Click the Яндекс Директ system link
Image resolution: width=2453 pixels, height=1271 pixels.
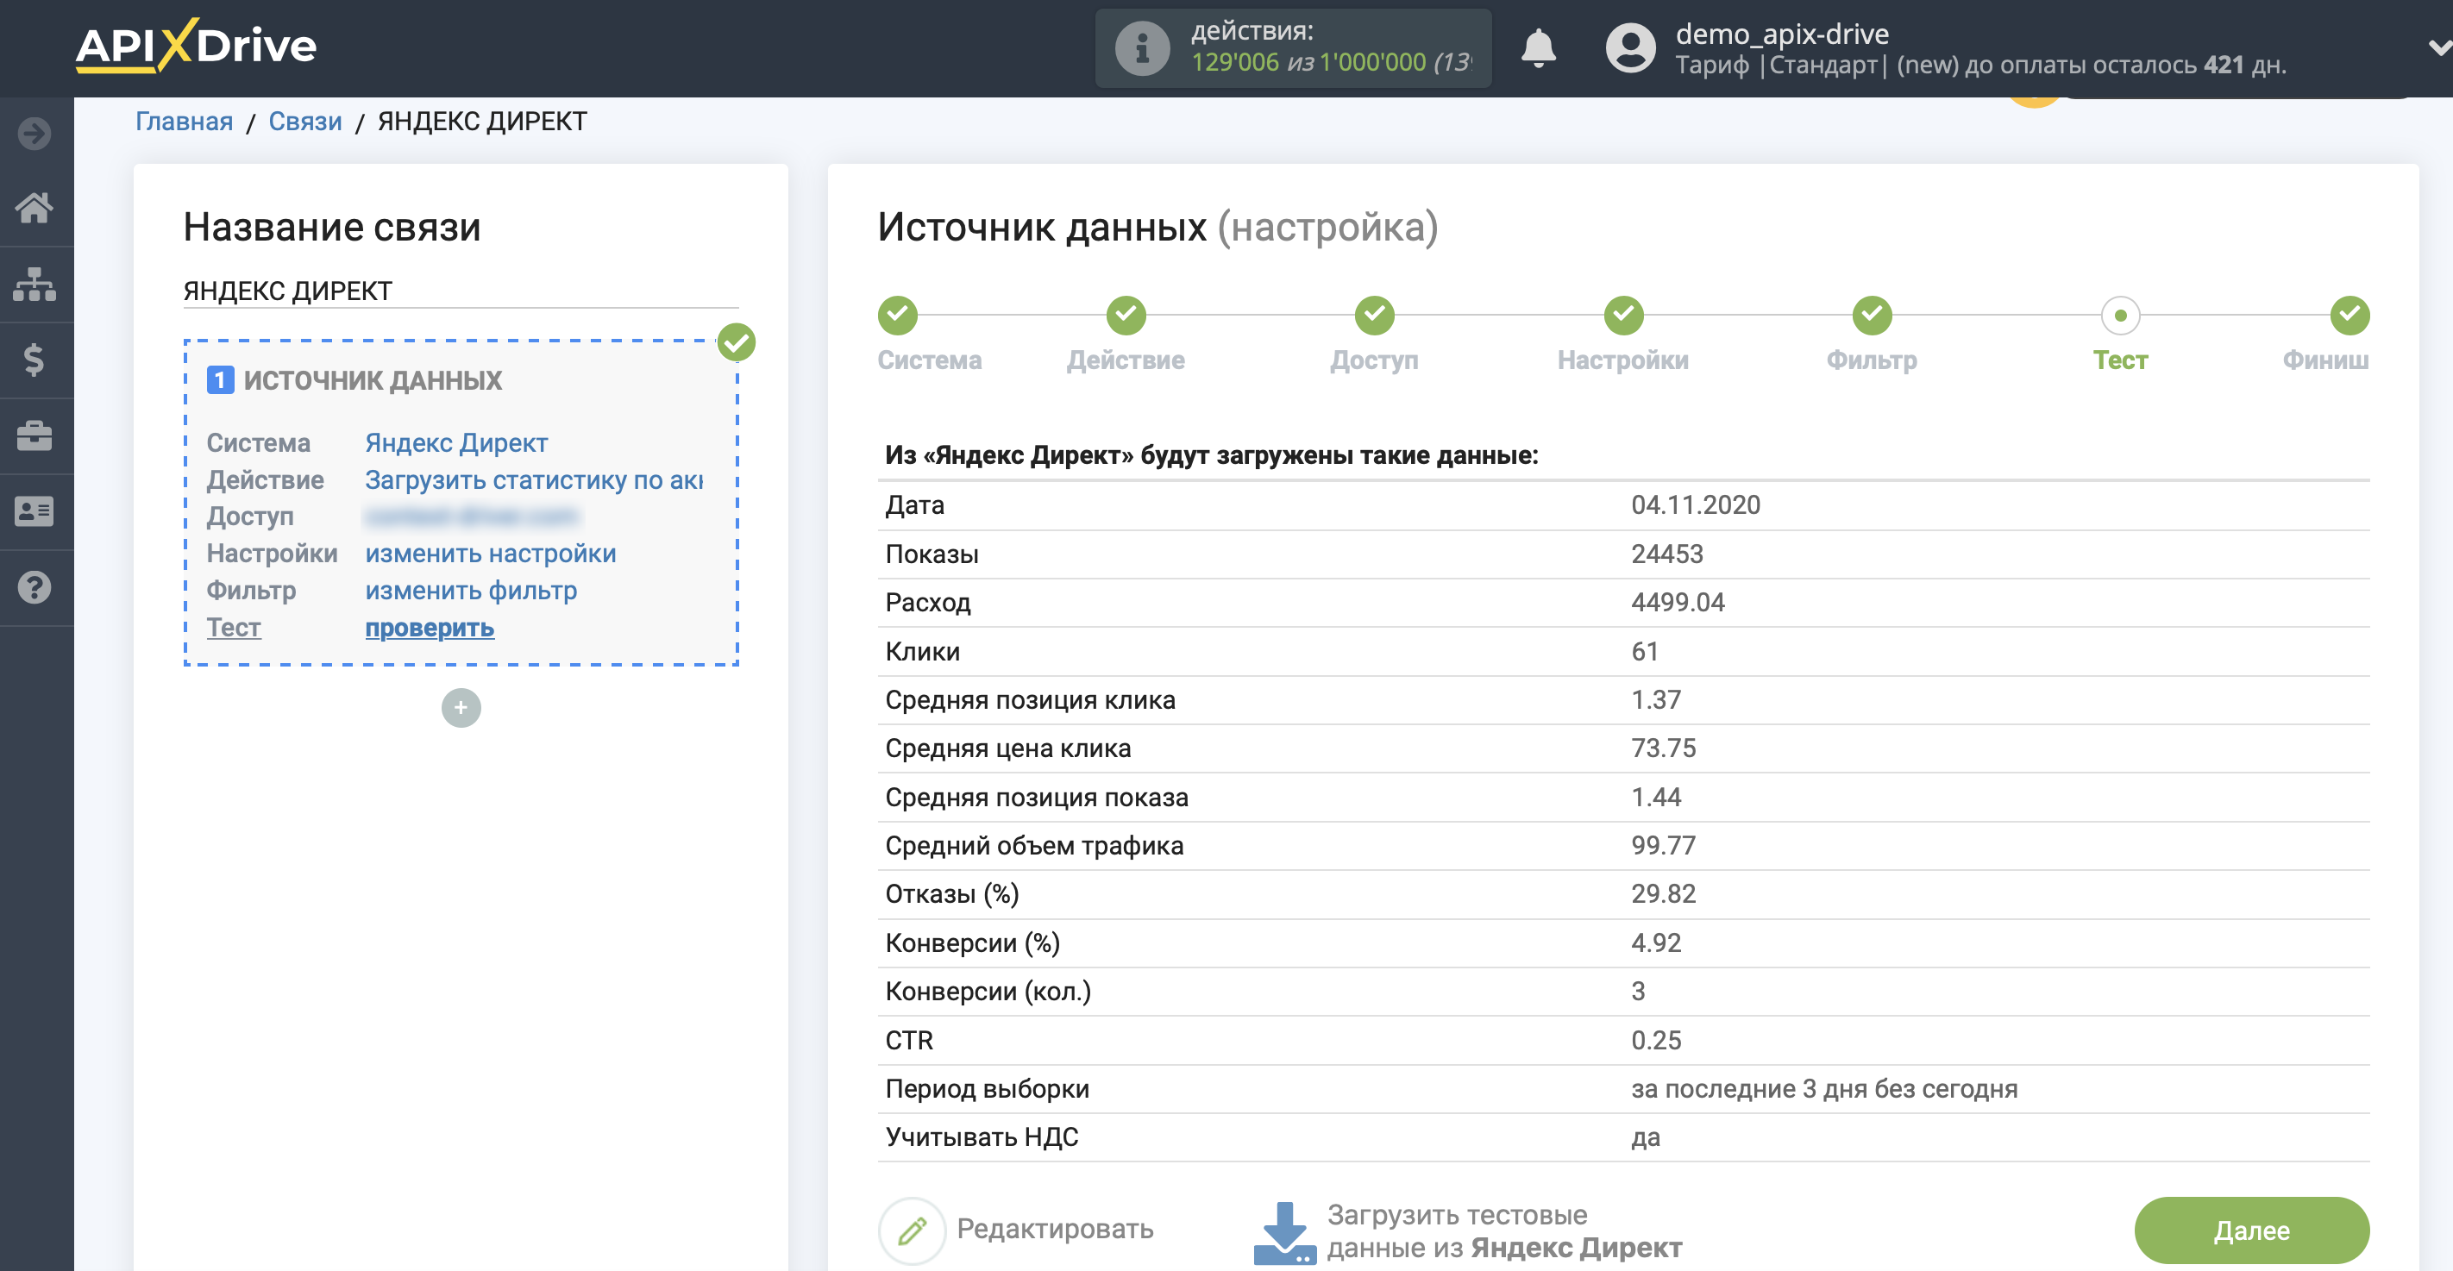click(x=456, y=442)
